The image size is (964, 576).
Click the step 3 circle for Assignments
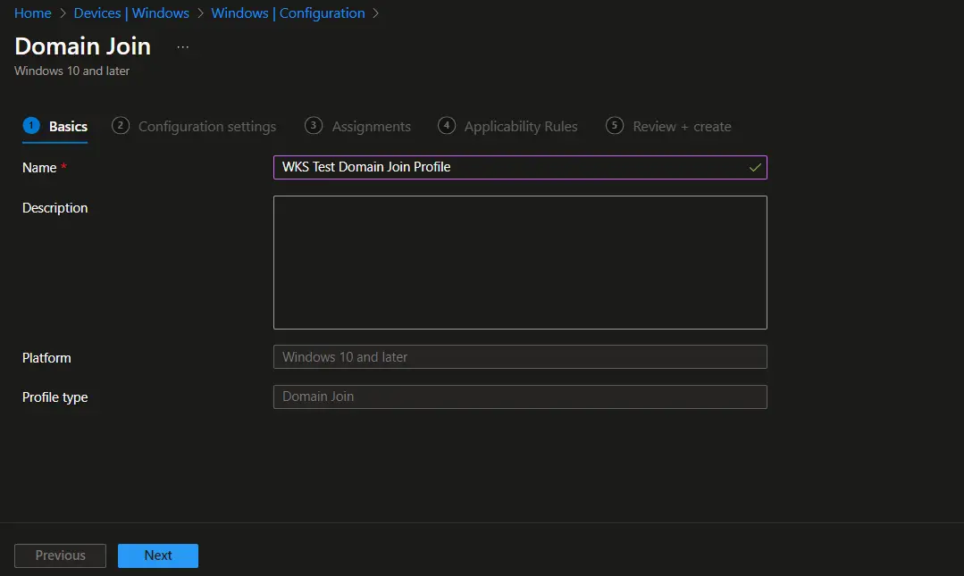click(314, 126)
